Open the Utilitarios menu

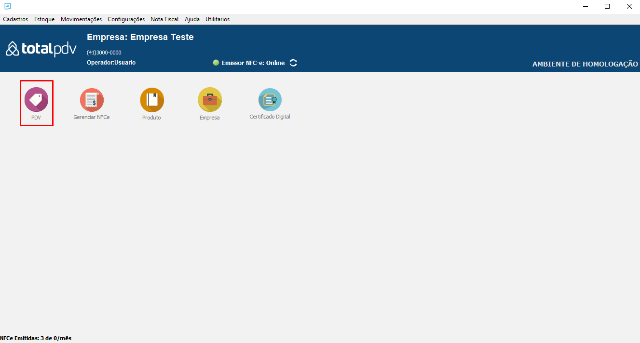coord(218,19)
